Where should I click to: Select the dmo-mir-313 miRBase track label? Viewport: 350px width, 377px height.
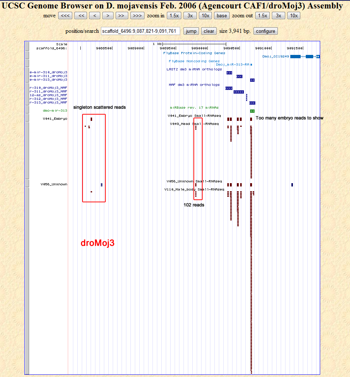tap(55, 111)
